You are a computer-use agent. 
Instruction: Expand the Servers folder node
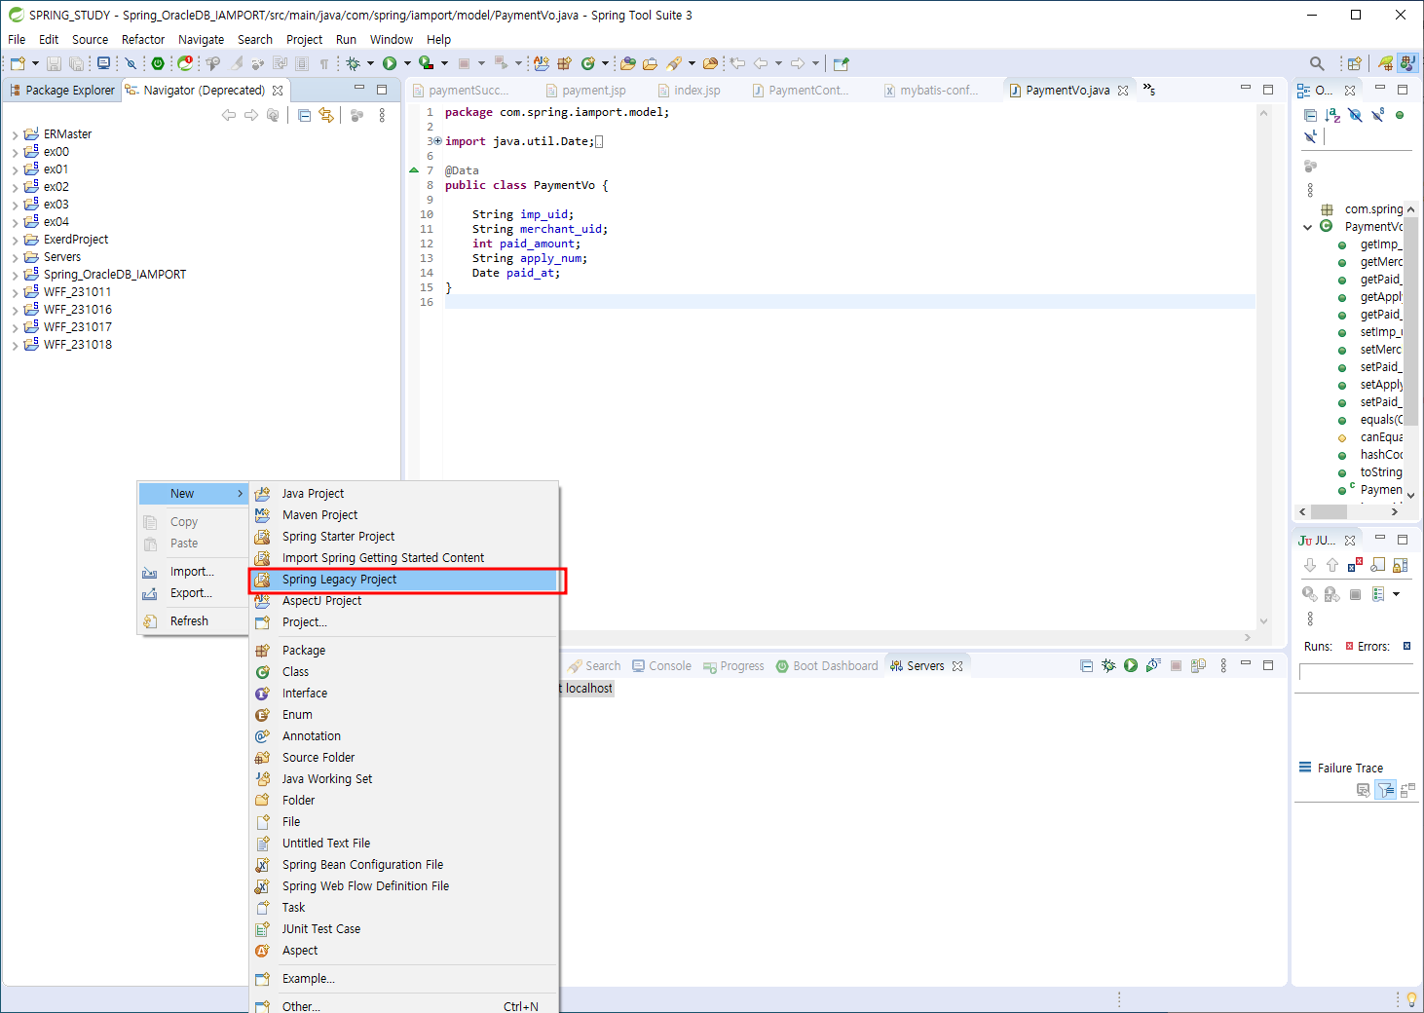pyautogui.click(x=15, y=257)
